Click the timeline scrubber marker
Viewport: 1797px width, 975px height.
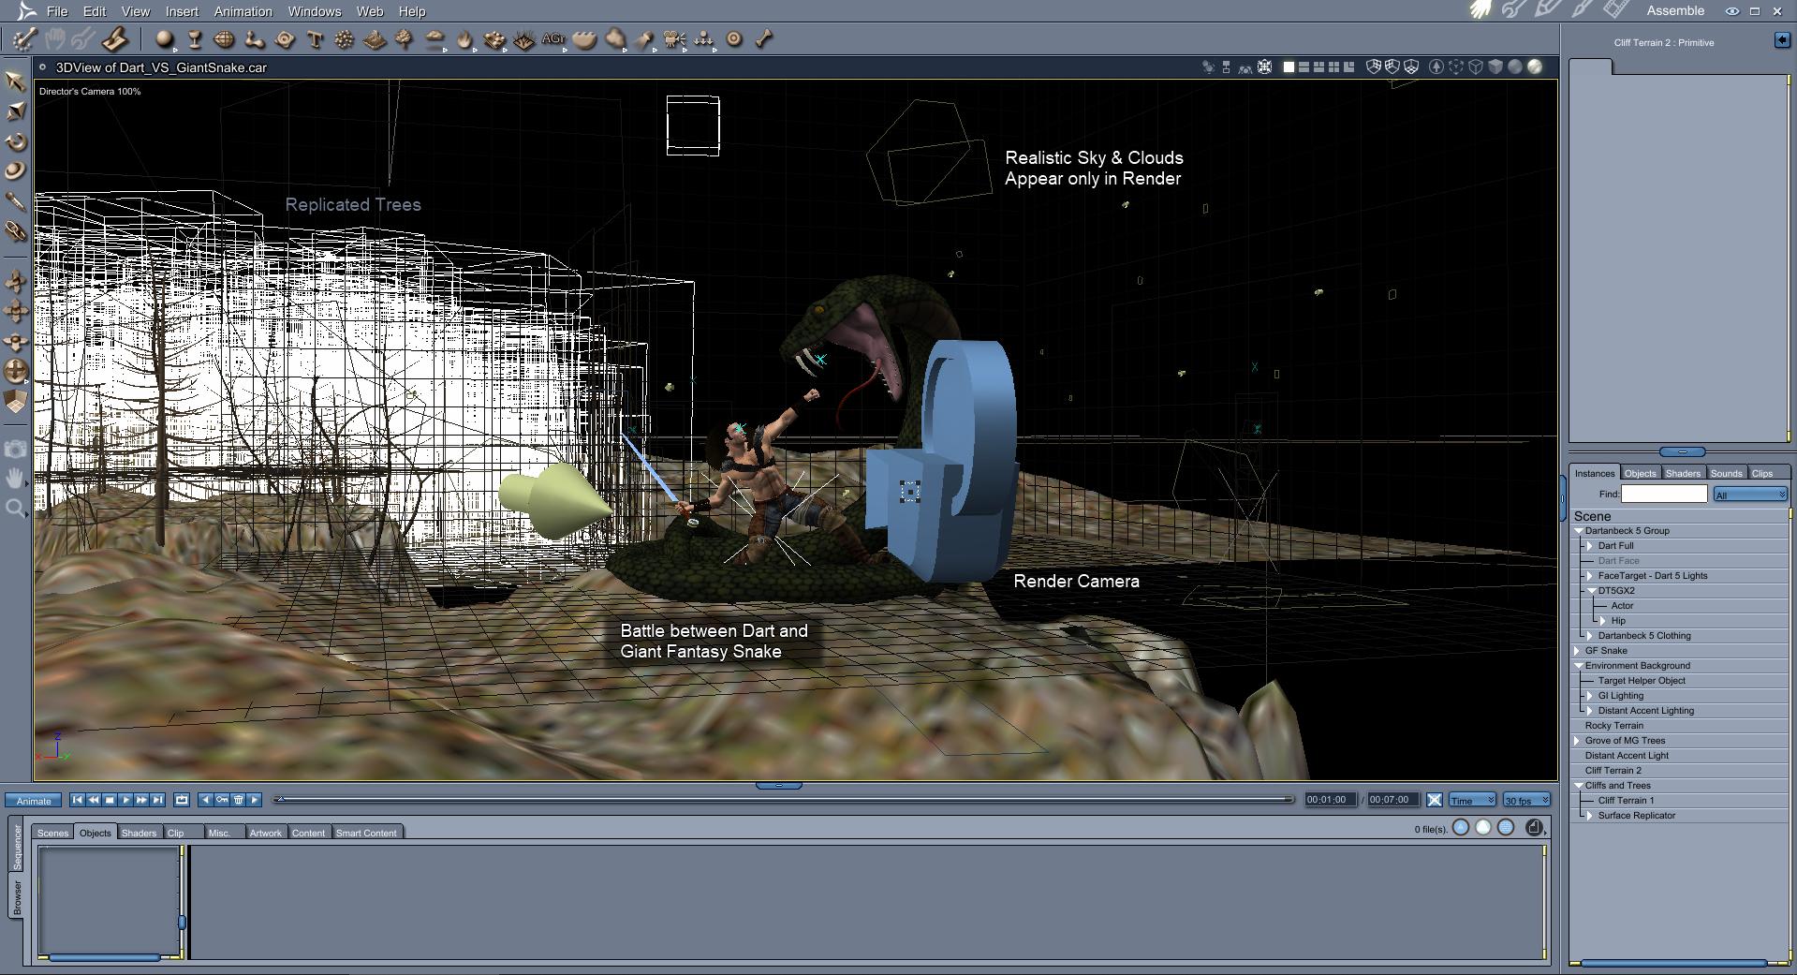[x=279, y=799]
